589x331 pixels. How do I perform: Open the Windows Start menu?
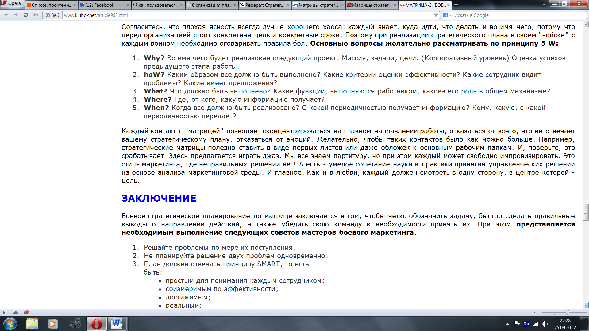point(10,324)
